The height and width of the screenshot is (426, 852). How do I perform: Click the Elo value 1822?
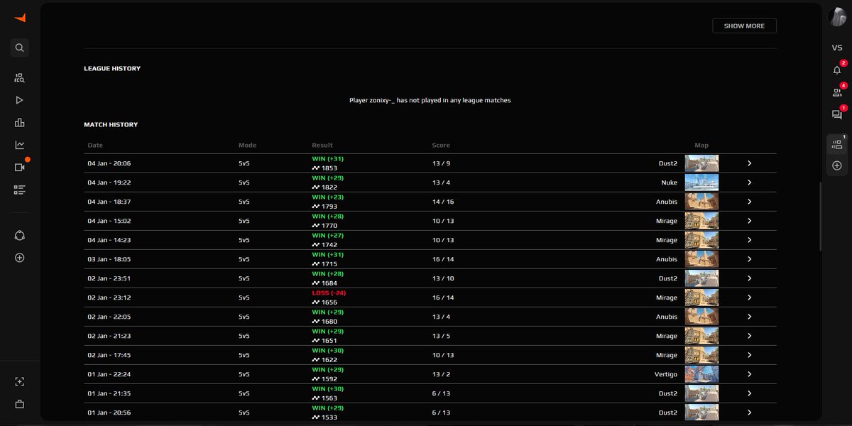329,187
